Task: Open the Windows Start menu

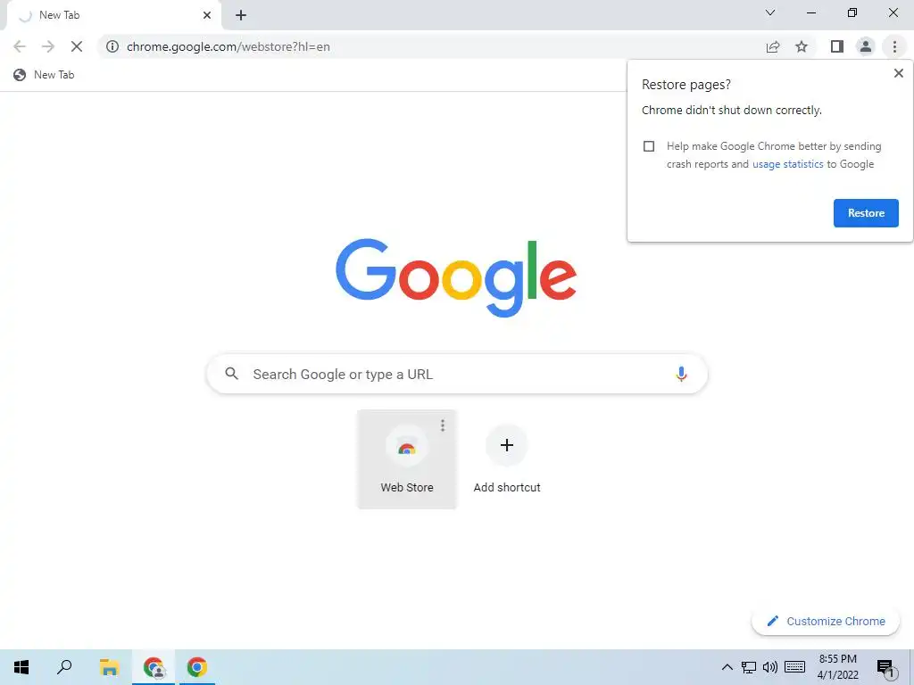Action: 21,667
